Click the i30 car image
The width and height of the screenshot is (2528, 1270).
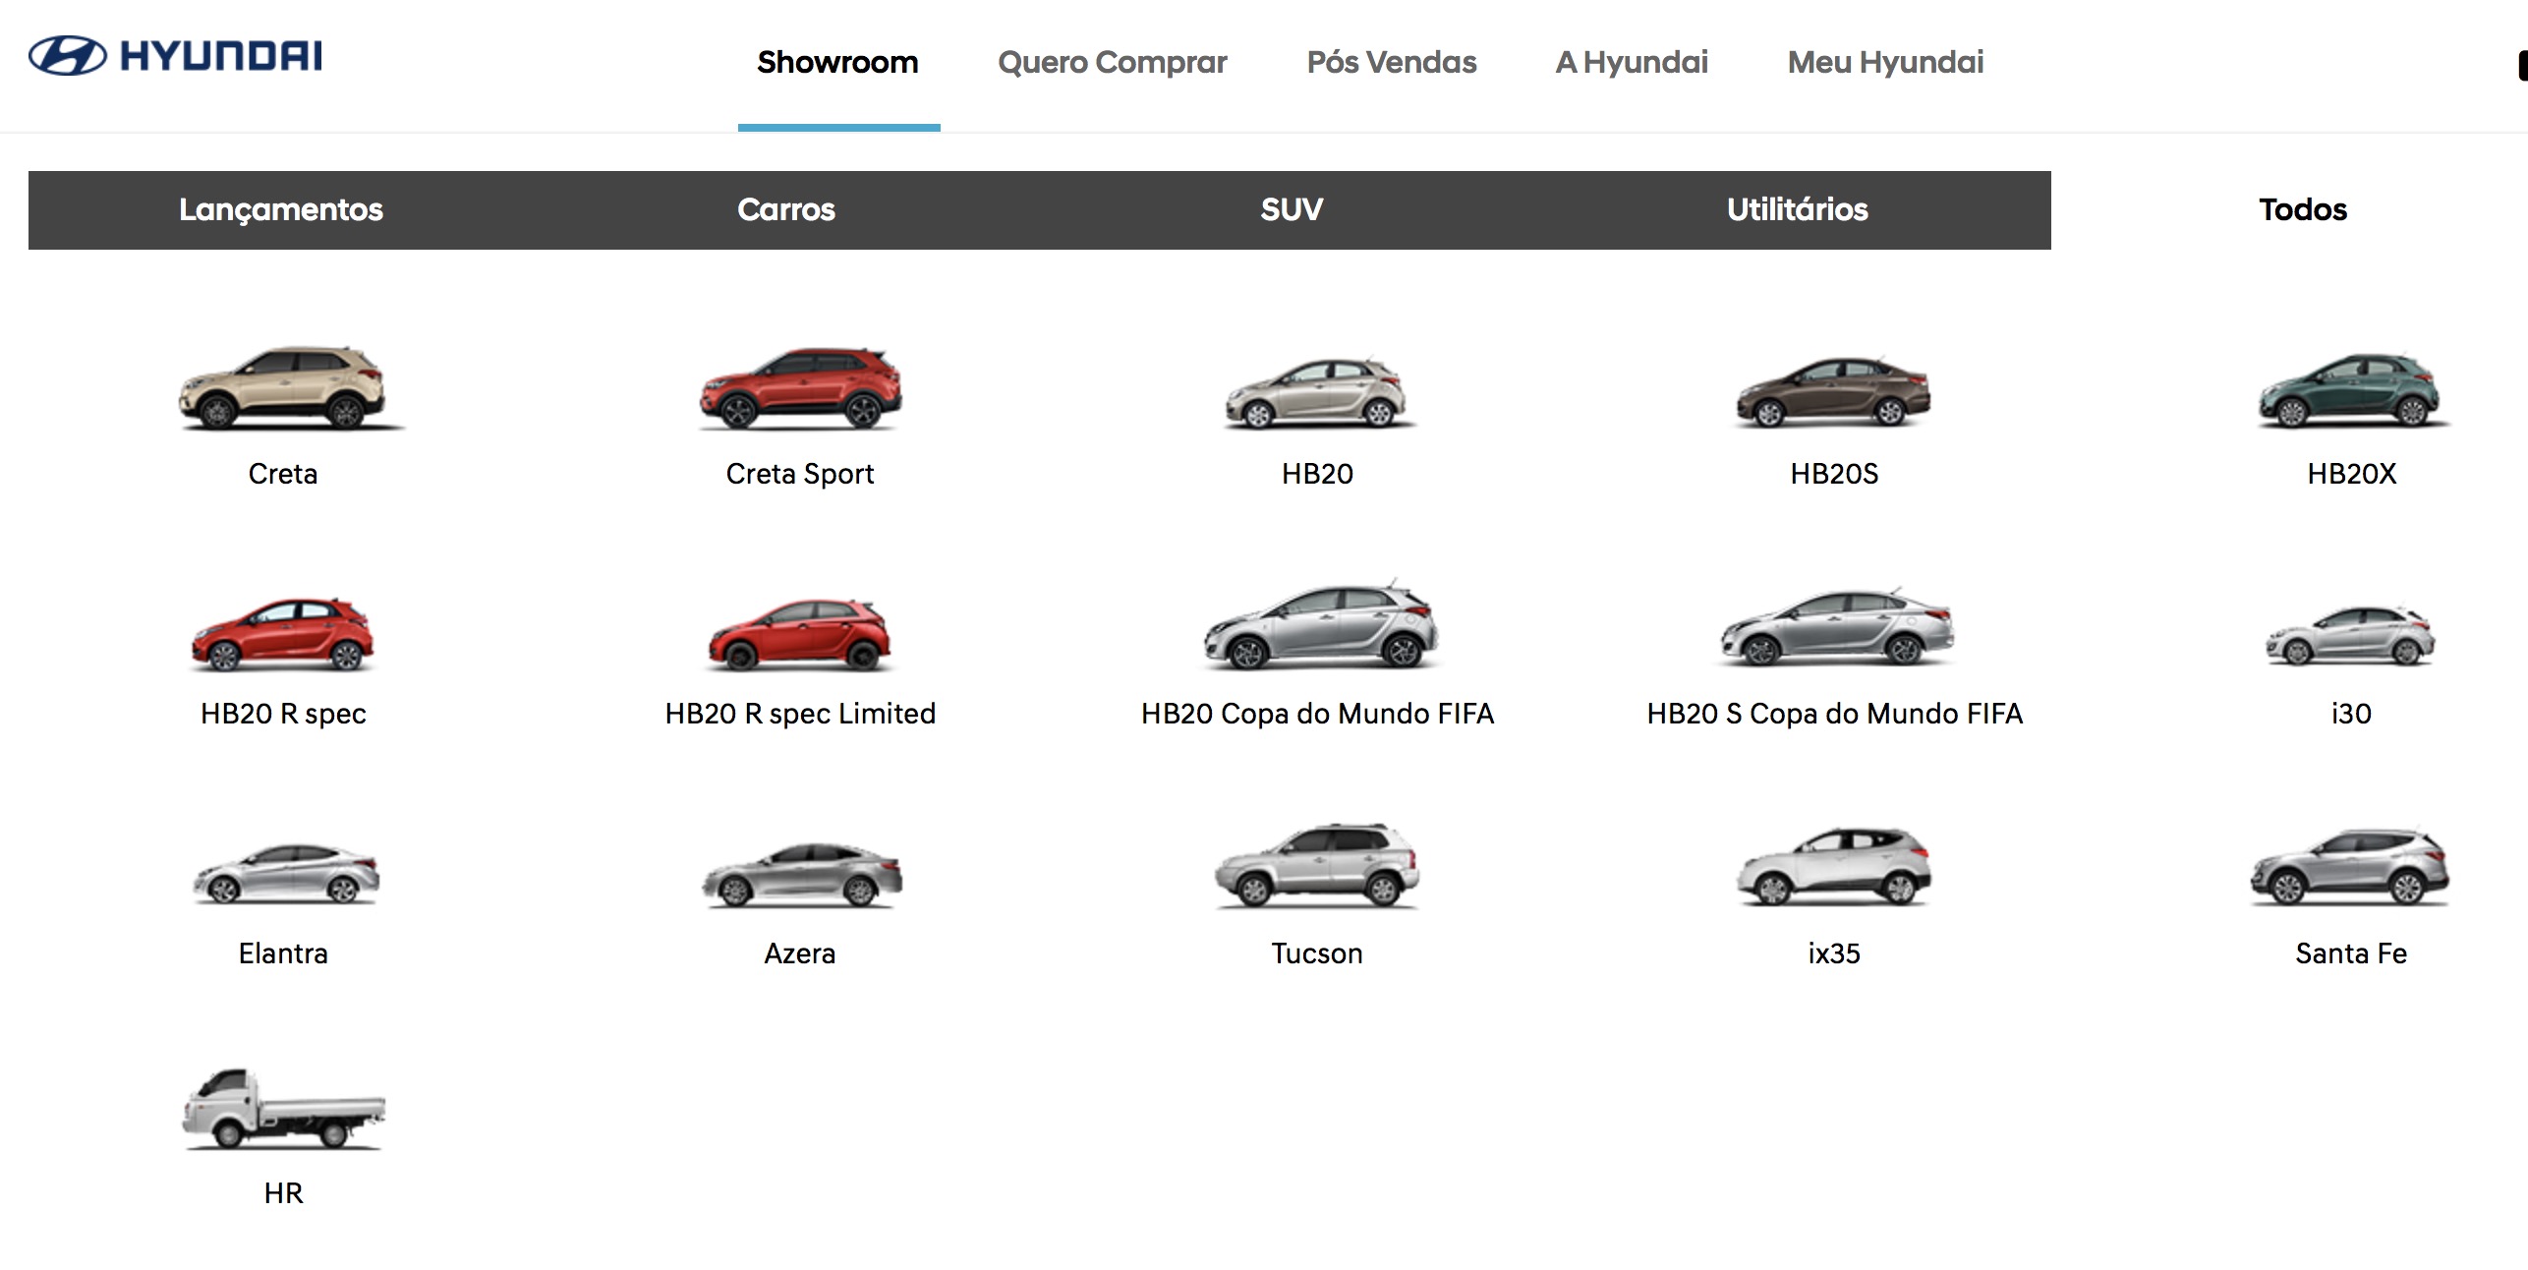click(2351, 636)
